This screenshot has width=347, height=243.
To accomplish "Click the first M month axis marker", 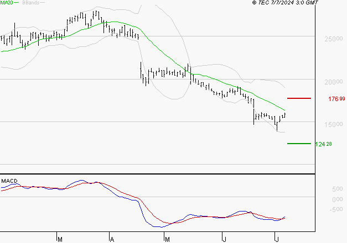I will [x=60, y=239].
